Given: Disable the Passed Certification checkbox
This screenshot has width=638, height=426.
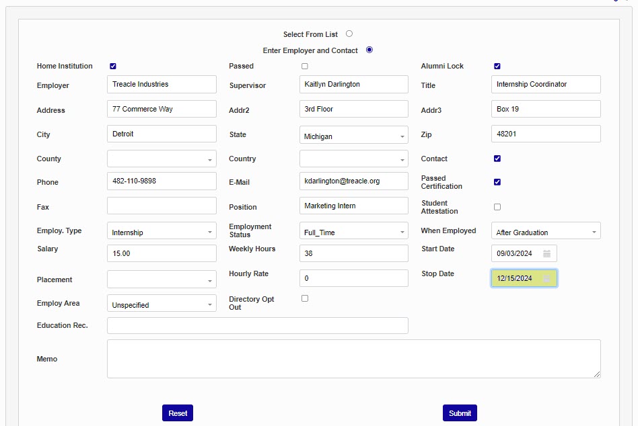Looking at the screenshot, I should pyautogui.click(x=497, y=182).
